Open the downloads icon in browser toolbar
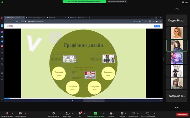This screenshot has height=118, width=190. click(153, 21)
